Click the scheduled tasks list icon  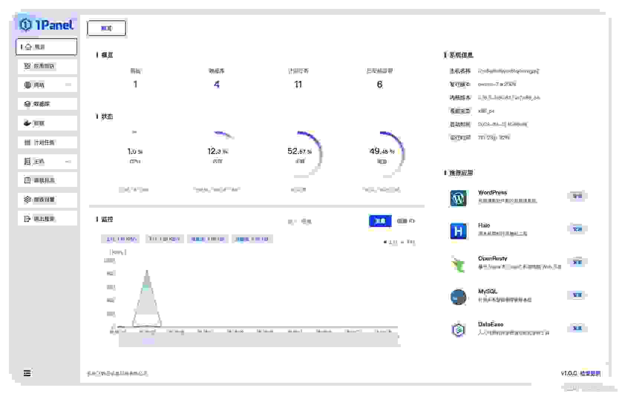27,142
